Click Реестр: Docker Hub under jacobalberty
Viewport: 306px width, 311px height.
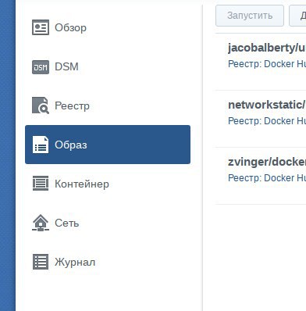point(267,64)
